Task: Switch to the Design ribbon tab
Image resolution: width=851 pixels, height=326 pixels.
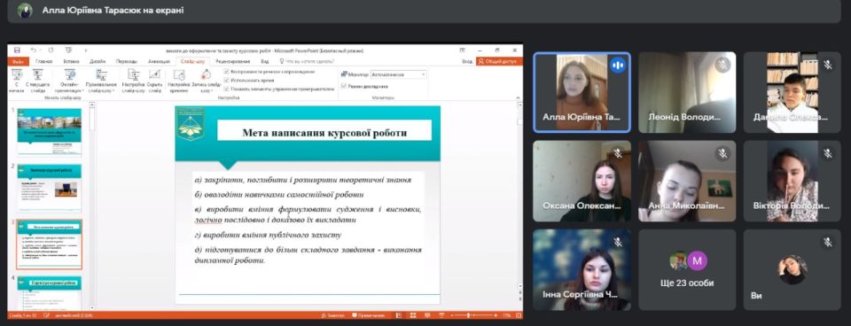Action: 98,61
